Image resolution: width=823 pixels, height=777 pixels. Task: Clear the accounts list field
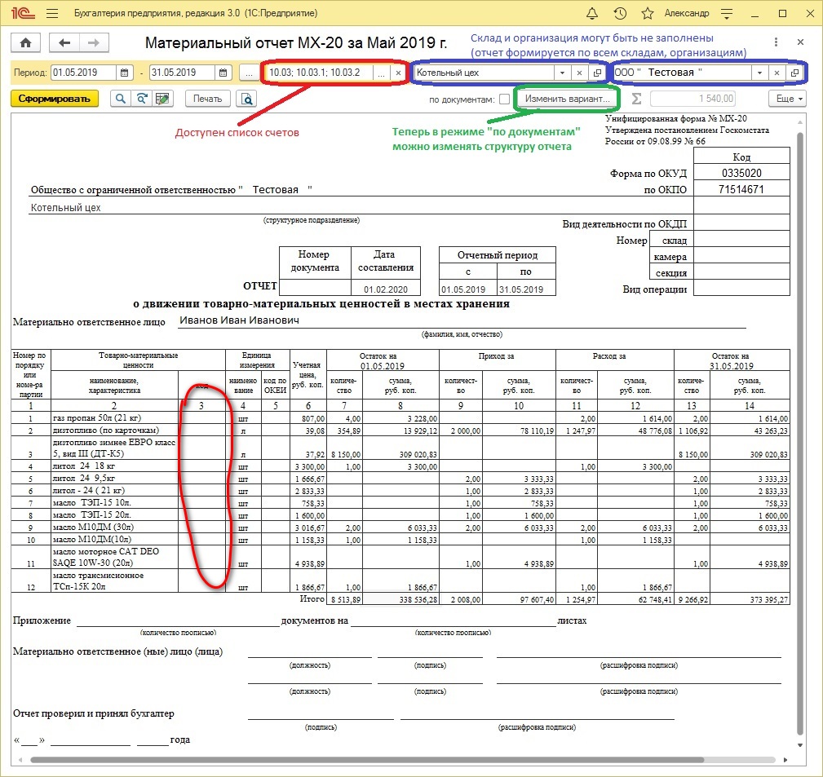[398, 73]
